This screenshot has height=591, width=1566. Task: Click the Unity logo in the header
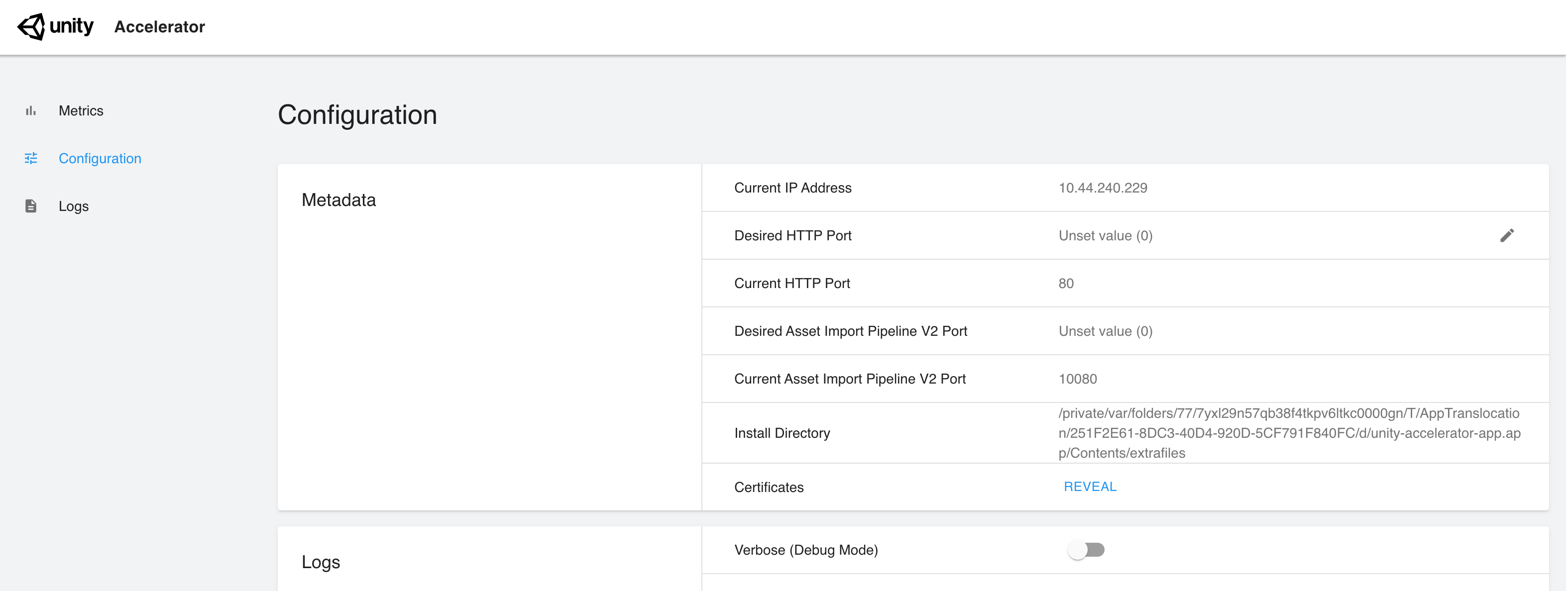[x=32, y=26]
